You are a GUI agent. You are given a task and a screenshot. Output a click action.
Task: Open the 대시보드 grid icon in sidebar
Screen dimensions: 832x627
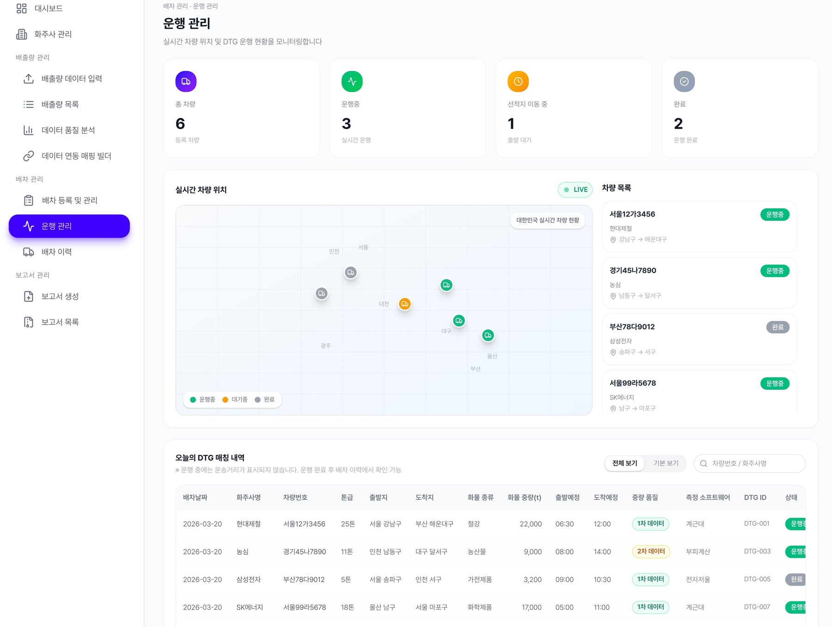point(21,8)
